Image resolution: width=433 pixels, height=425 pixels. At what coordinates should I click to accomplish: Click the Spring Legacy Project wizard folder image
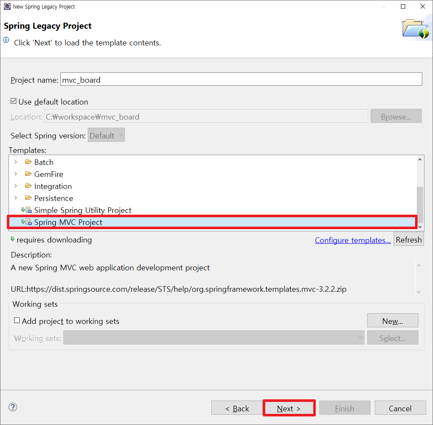pyautogui.click(x=415, y=29)
